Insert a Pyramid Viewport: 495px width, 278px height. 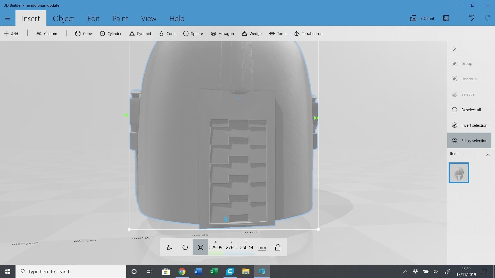point(140,33)
